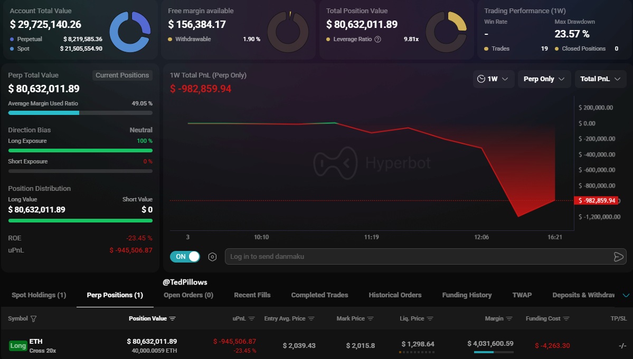
Task: Click the ETH symbol in positions table
Action: [x=36, y=341]
